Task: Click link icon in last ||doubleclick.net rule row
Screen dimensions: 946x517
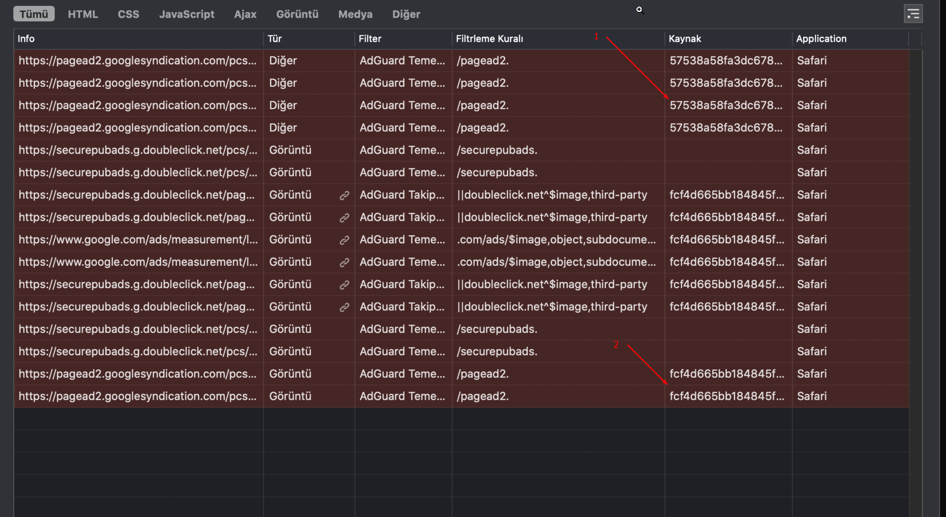Action: click(x=344, y=307)
